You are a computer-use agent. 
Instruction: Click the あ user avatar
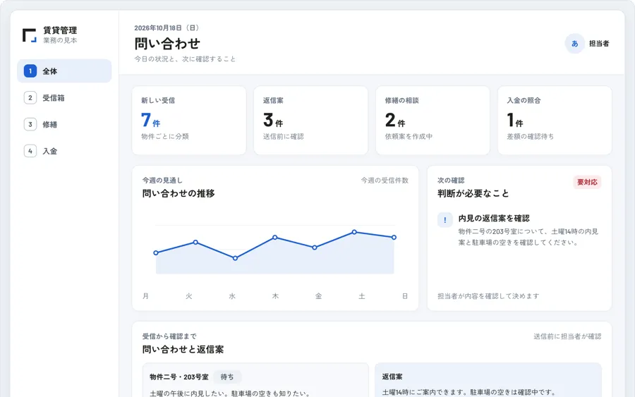coord(574,43)
